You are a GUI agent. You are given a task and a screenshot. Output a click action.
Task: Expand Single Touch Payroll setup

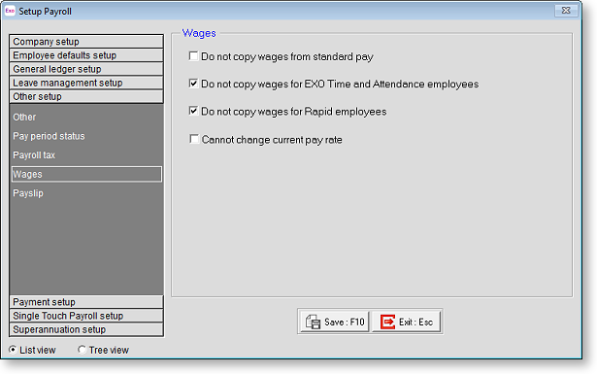click(x=86, y=316)
